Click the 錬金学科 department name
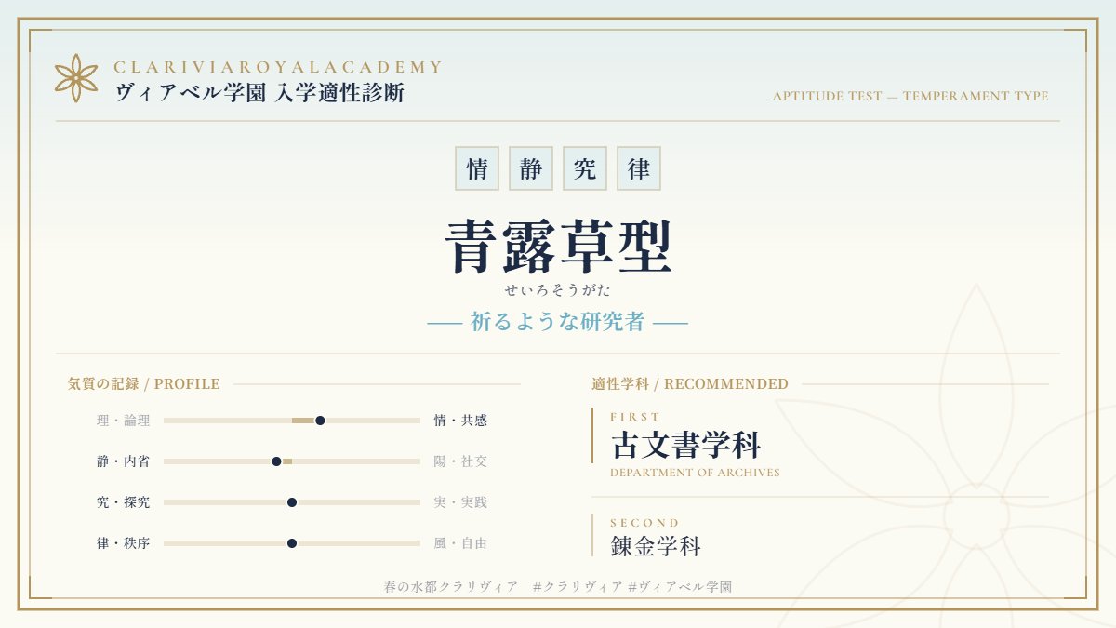The height and width of the screenshot is (628, 1116). pos(656,546)
